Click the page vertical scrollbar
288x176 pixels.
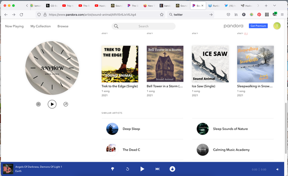pyautogui.click(x=286, y=128)
